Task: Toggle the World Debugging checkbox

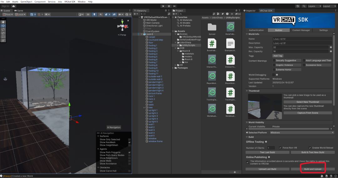Action: click(x=274, y=75)
